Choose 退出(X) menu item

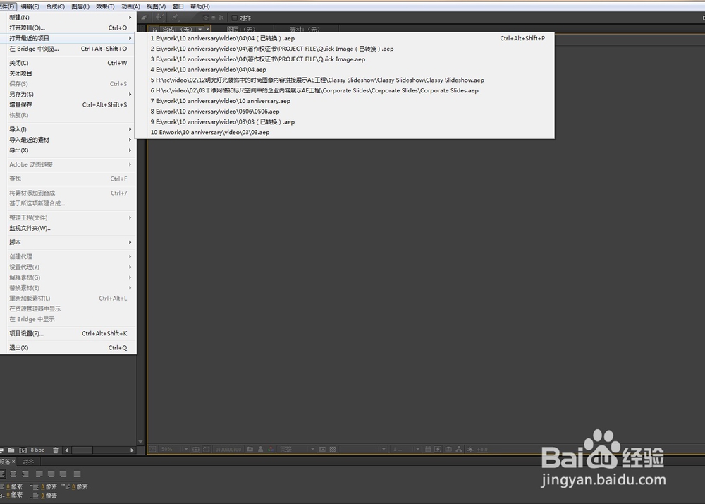68,348
